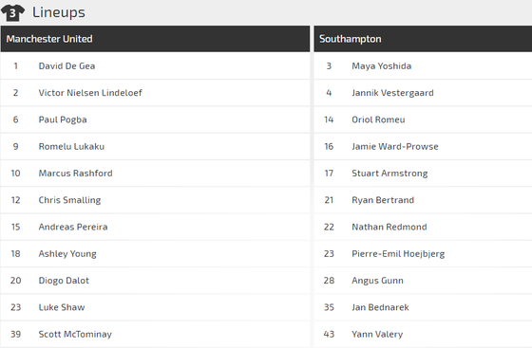Viewport: 532px width, 348px height.
Task: Select Yann Valery row
Action: coord(423,334)
